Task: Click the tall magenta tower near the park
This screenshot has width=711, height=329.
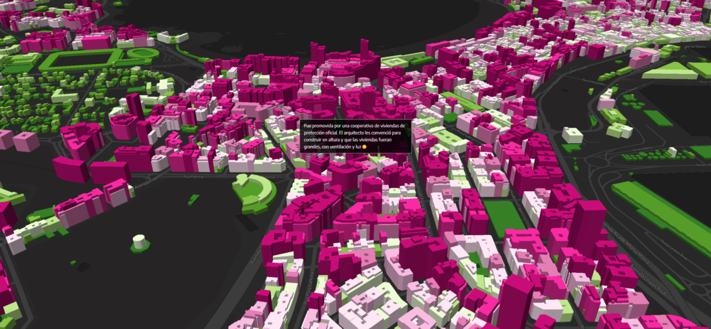Action: (587, 226)
